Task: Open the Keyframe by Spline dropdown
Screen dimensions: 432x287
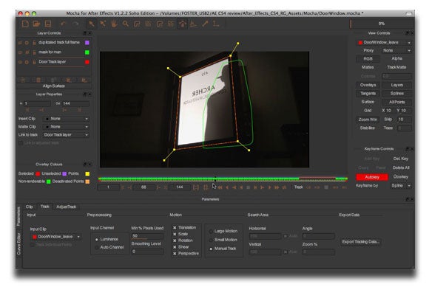Action: (x=400, y=186)
